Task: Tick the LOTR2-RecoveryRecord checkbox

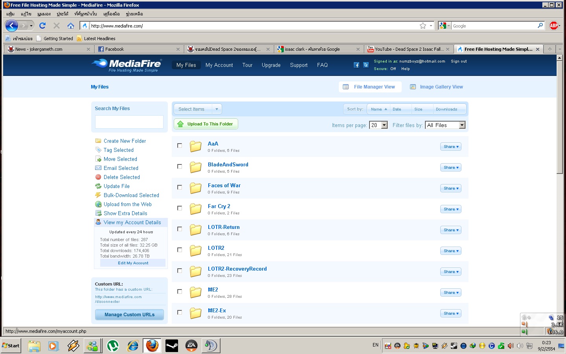Action: coord(180,271)
